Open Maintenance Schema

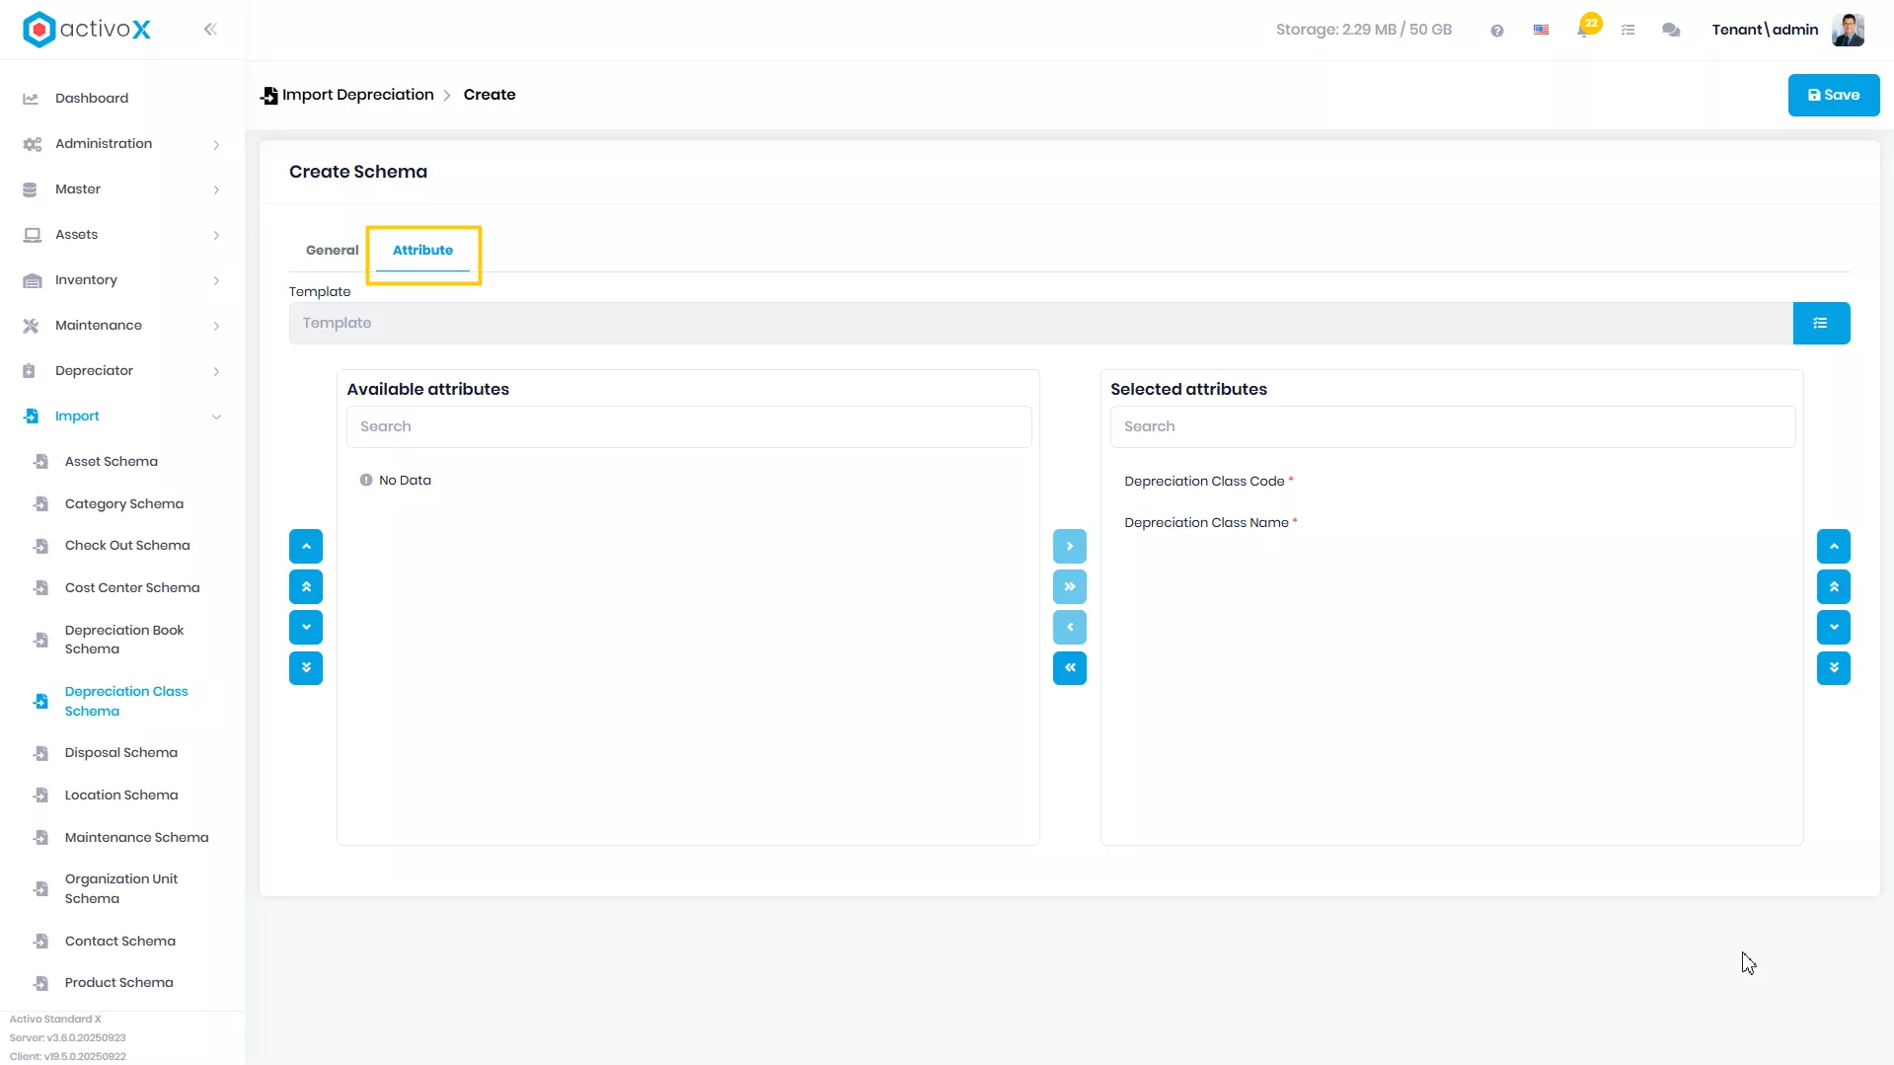coord(137,837)
